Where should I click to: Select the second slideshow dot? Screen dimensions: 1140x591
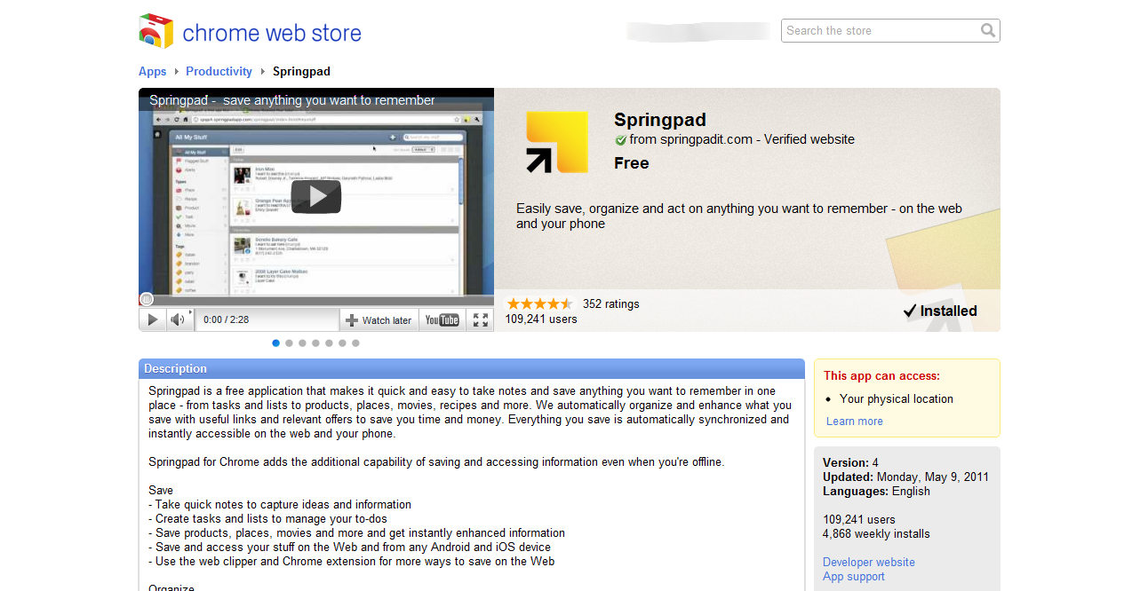click(289, 343)
